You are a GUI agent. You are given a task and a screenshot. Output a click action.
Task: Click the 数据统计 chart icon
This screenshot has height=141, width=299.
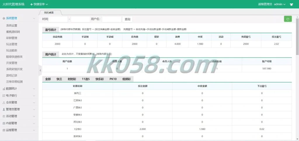[x=4, y=89]
